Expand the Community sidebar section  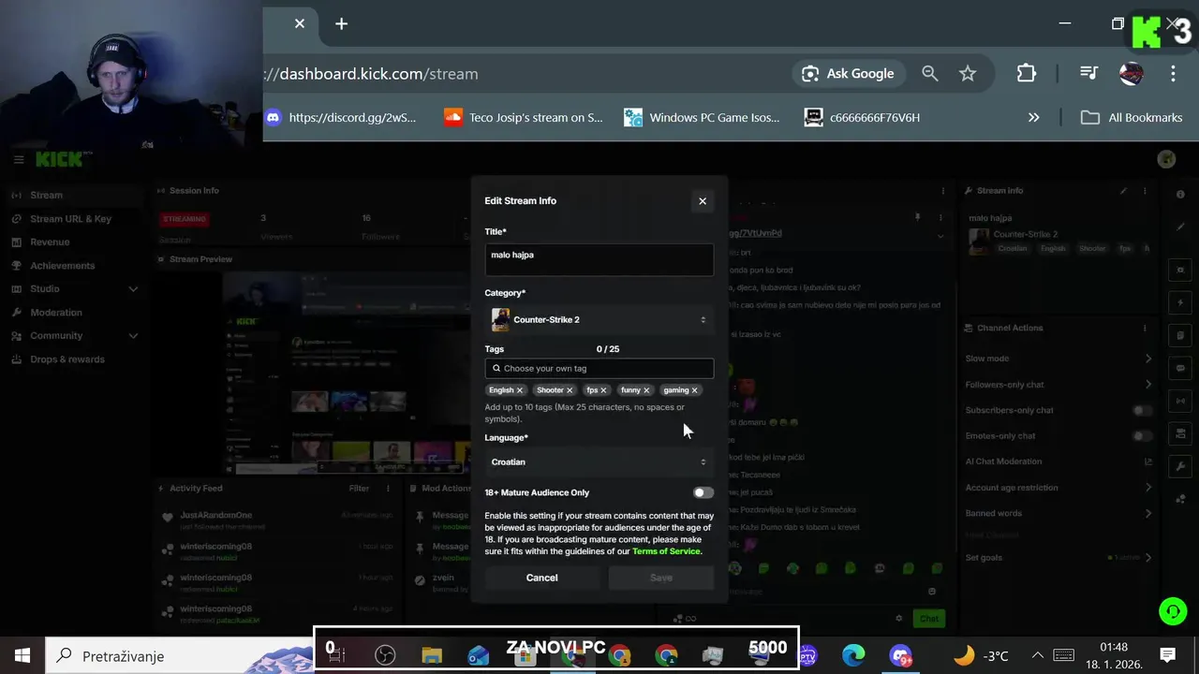(x=75, y=336)
